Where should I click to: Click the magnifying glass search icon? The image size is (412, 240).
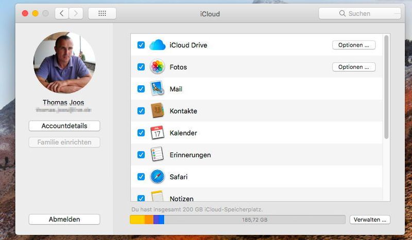coord(342,13)
